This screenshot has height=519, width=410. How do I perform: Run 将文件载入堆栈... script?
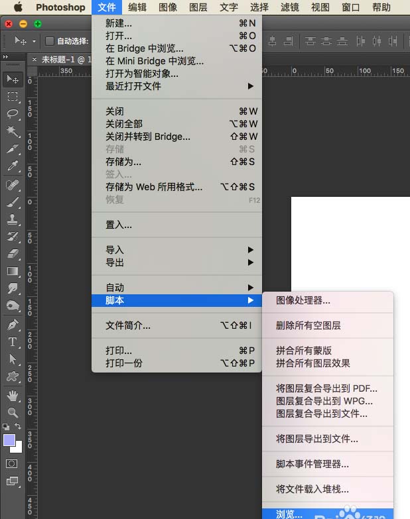point(328,489)
